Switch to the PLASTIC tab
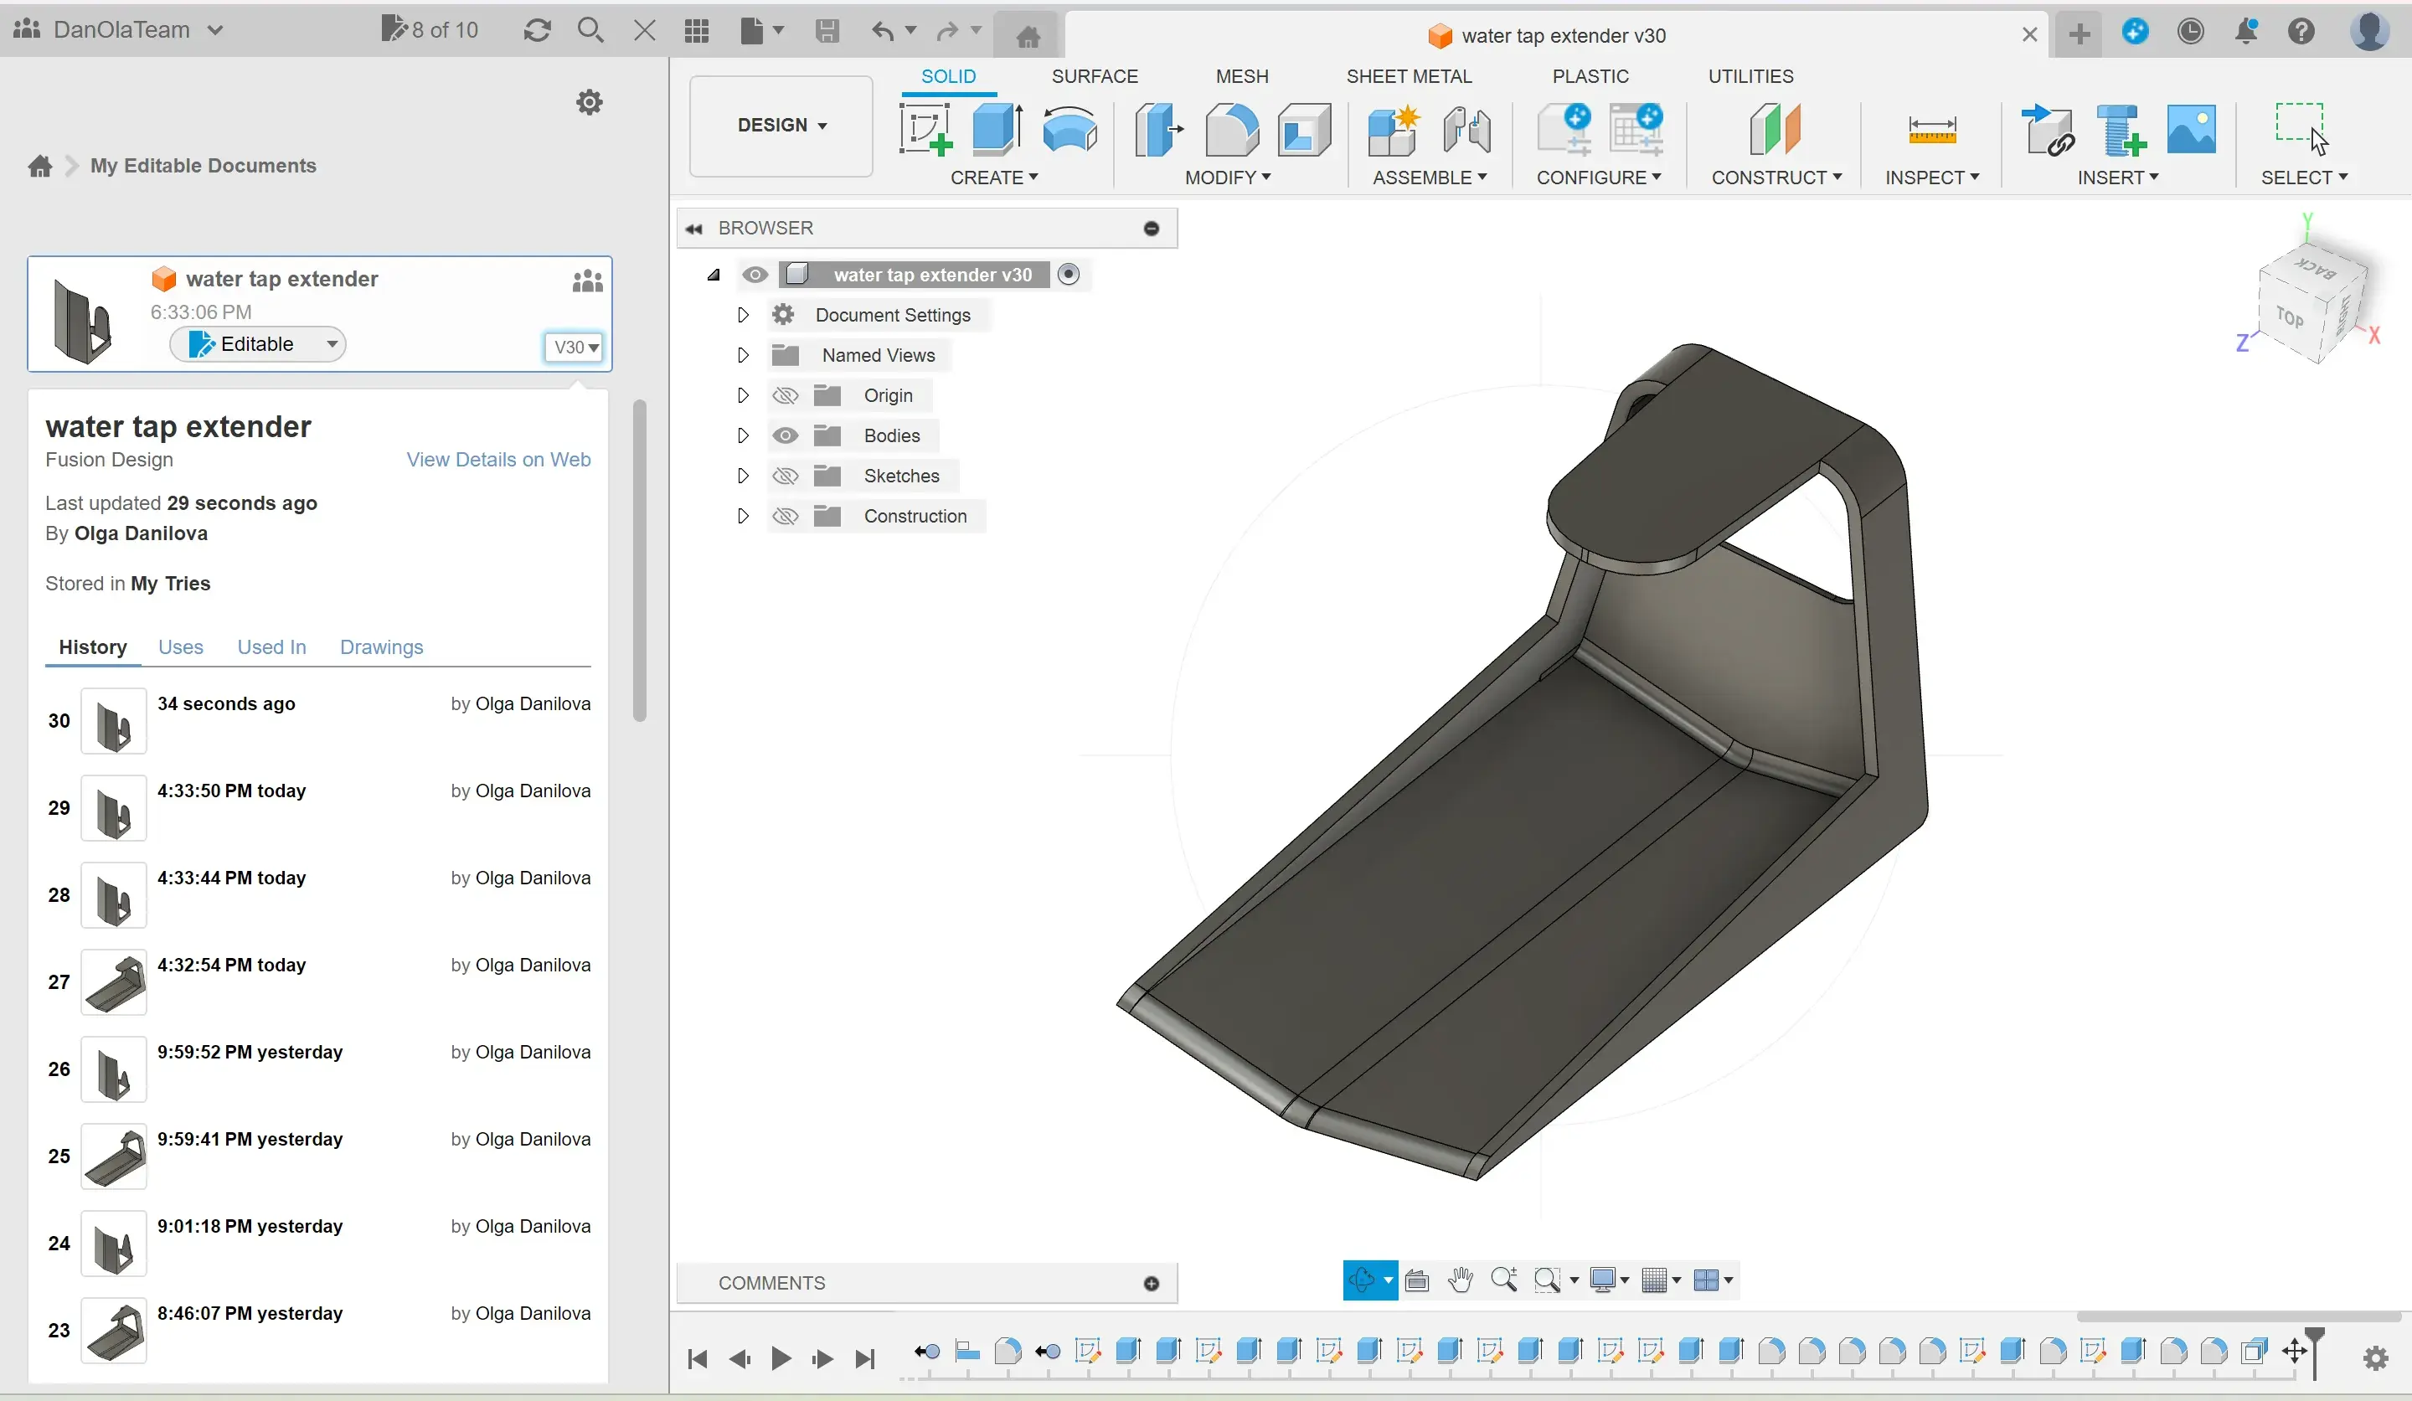Viewport: 2412px width, 1401px height. click(1590, 75)
